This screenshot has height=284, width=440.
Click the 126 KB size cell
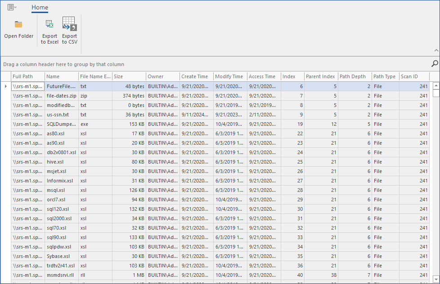click(129, 191)
